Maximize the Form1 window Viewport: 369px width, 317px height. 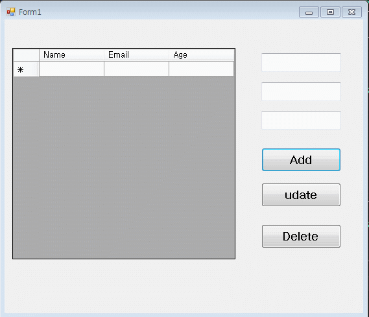point(330,12)
